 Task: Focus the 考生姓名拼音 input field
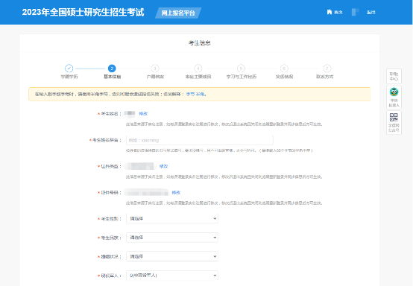pyautogui.click(x=200, y=140)
